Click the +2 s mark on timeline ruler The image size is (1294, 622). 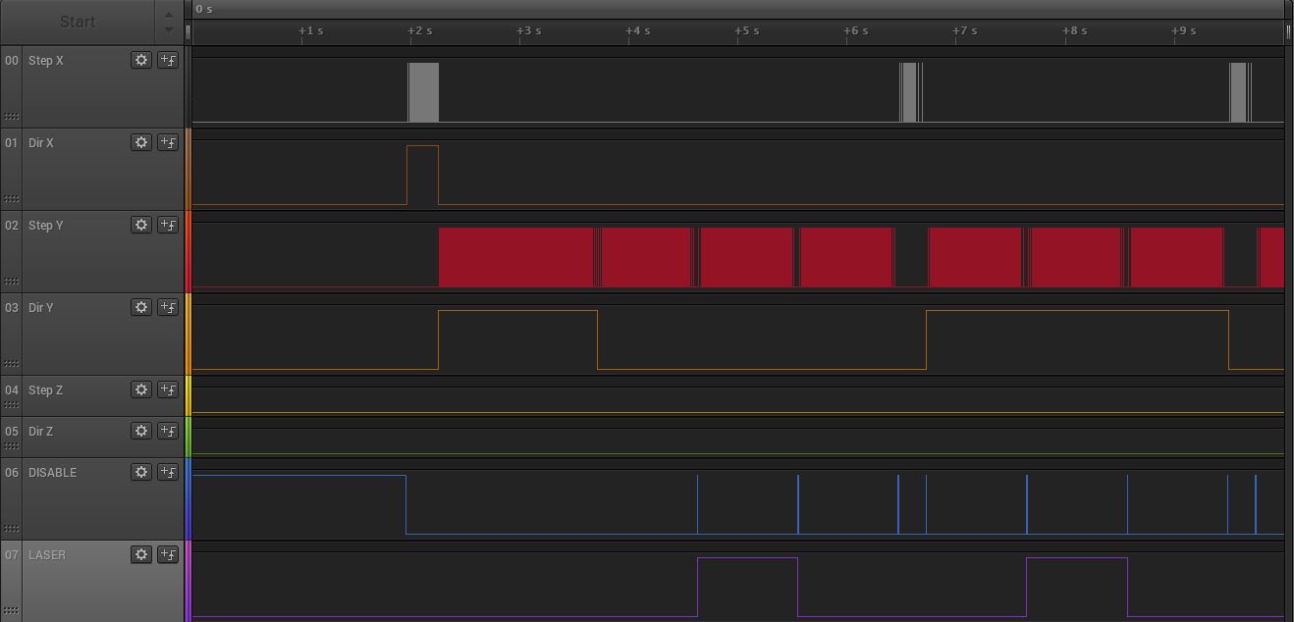click(x=420, y=30)
